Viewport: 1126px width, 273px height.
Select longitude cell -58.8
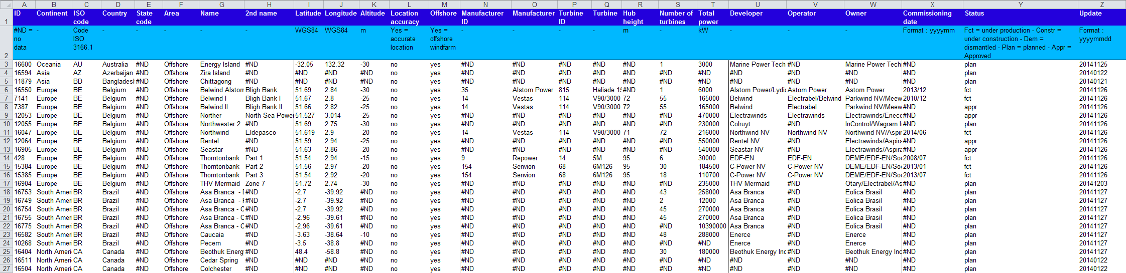click(x=341, y=252)
